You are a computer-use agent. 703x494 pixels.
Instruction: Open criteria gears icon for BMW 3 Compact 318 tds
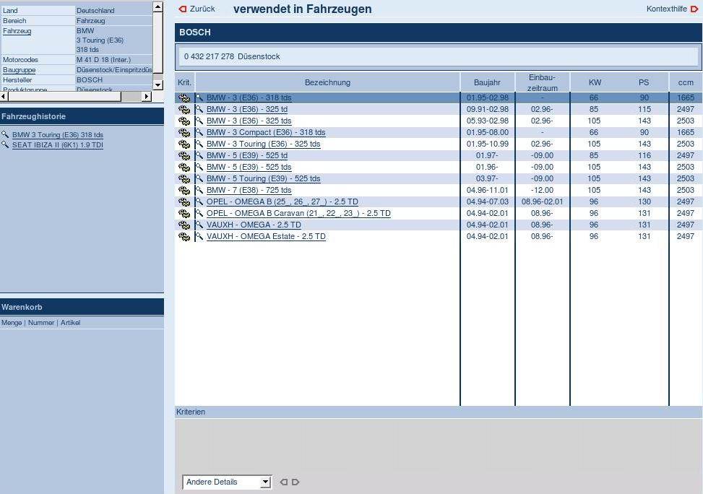[184, 133]
